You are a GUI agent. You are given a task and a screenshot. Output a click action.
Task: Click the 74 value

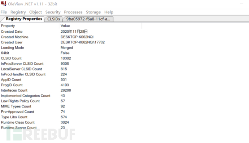pyautogui.click(x=63, y=112)
